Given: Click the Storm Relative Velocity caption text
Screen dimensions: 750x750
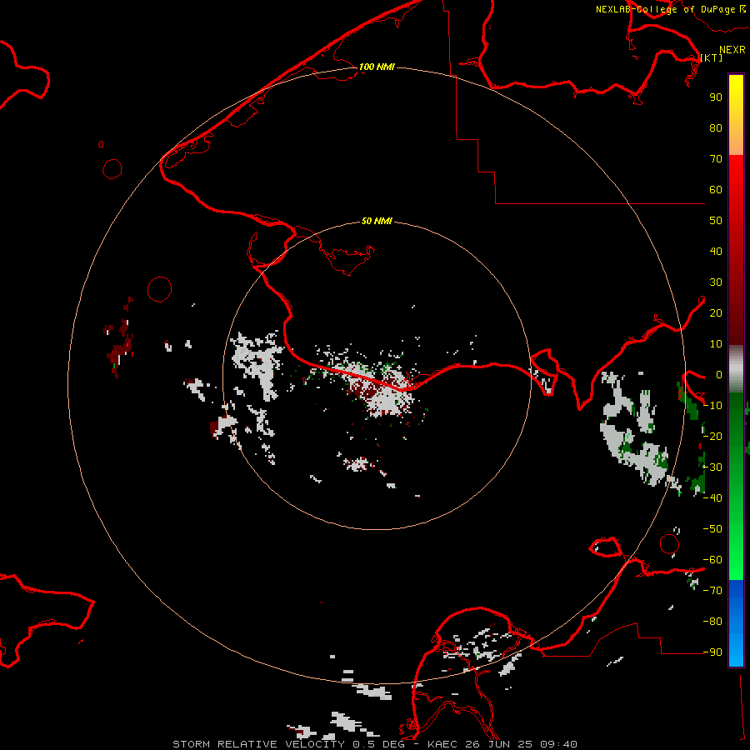Looking at the screenshot, I should [258, 744].
